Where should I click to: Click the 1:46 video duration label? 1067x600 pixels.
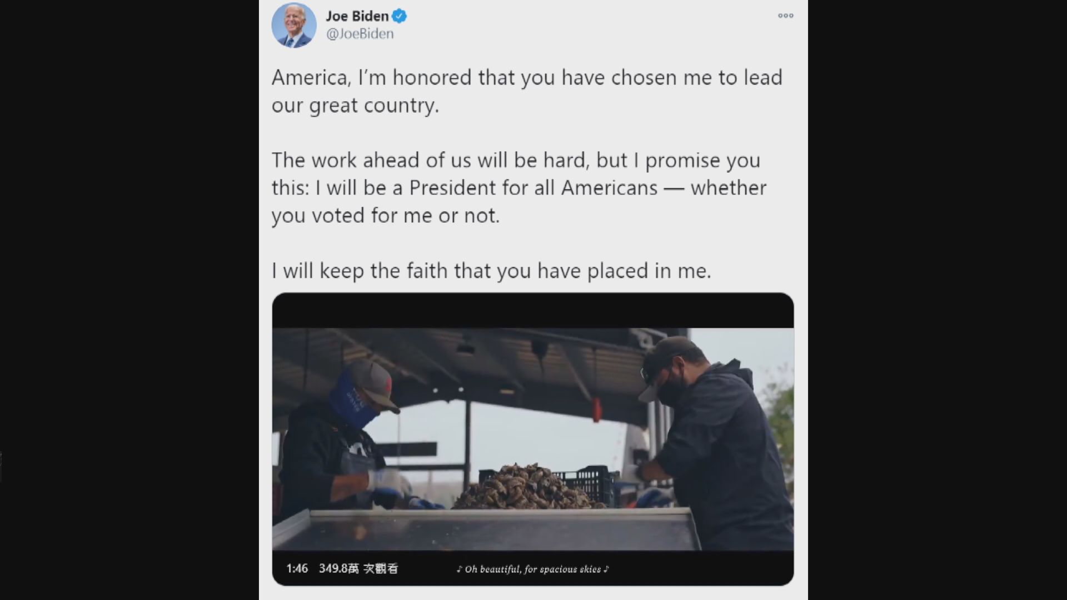pyautogui.click(x=297, y=568)
